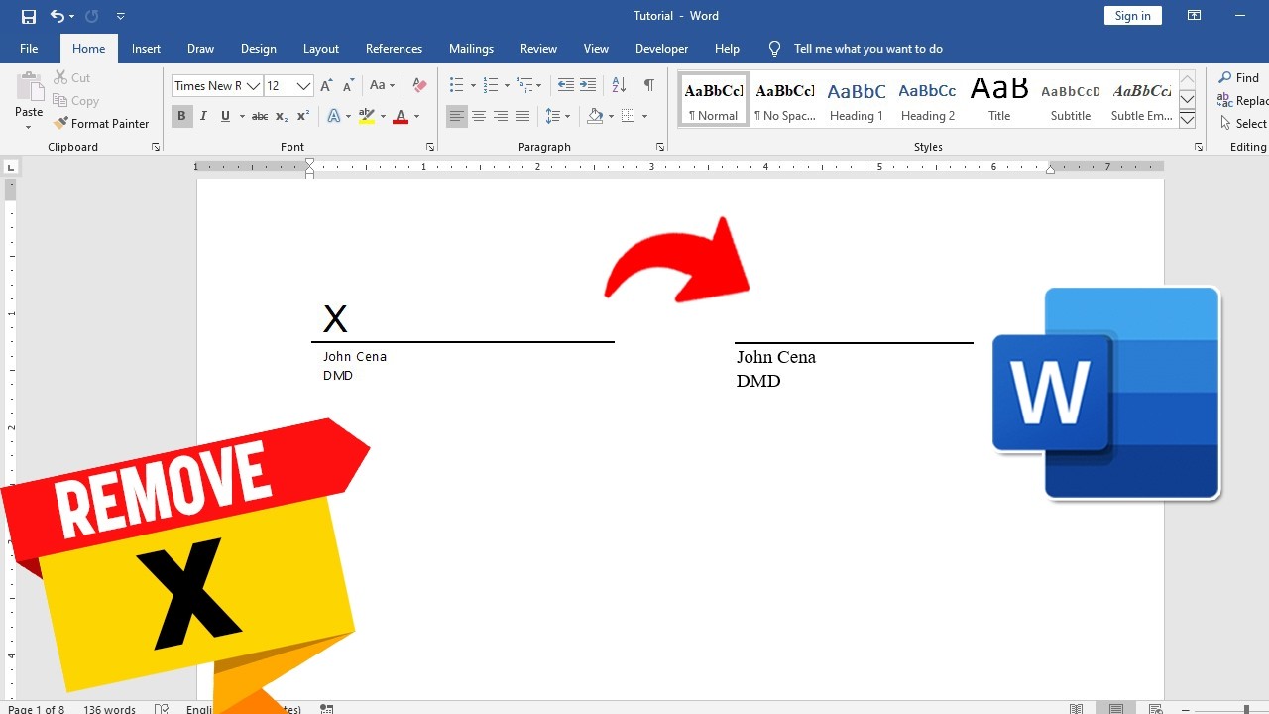Activate the Format Painter

(101, 124)
